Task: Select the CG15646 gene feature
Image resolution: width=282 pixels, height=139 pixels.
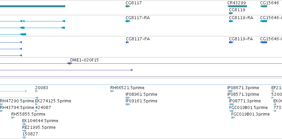Action: pyautogui.click(x=264, y=6)
